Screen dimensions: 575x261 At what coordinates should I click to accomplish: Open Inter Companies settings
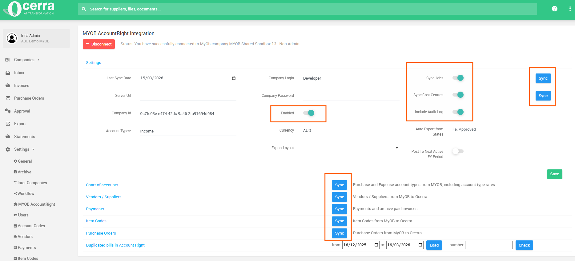pos(30,183)
